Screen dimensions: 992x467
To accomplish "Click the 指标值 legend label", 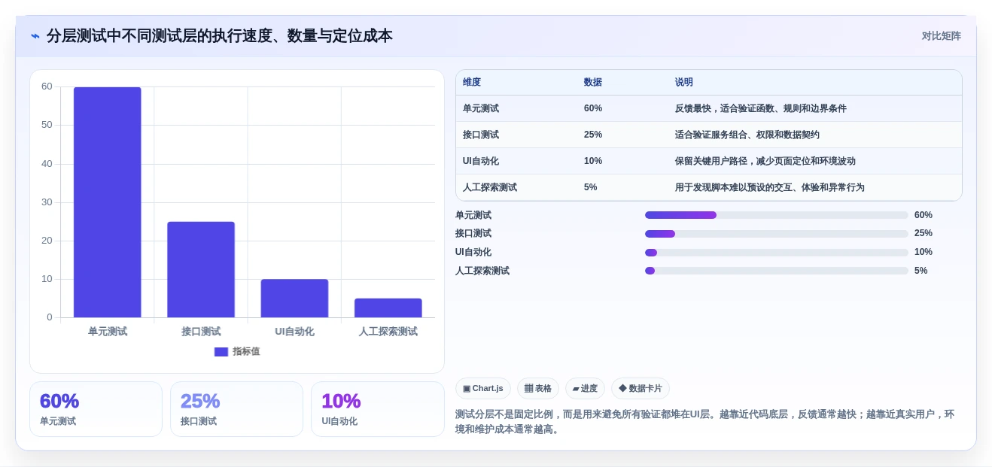I will (246, 351).
